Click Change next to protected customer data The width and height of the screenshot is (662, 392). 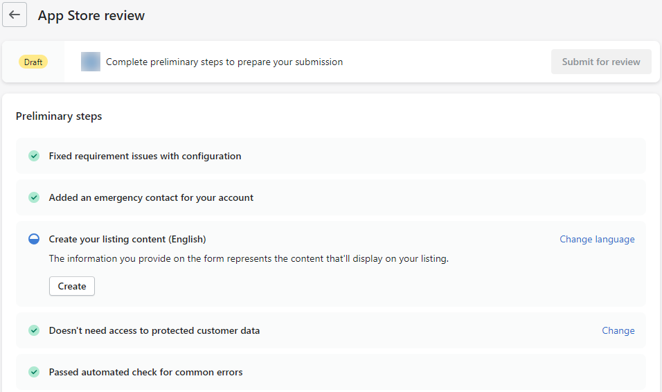(x=618, y=330)
